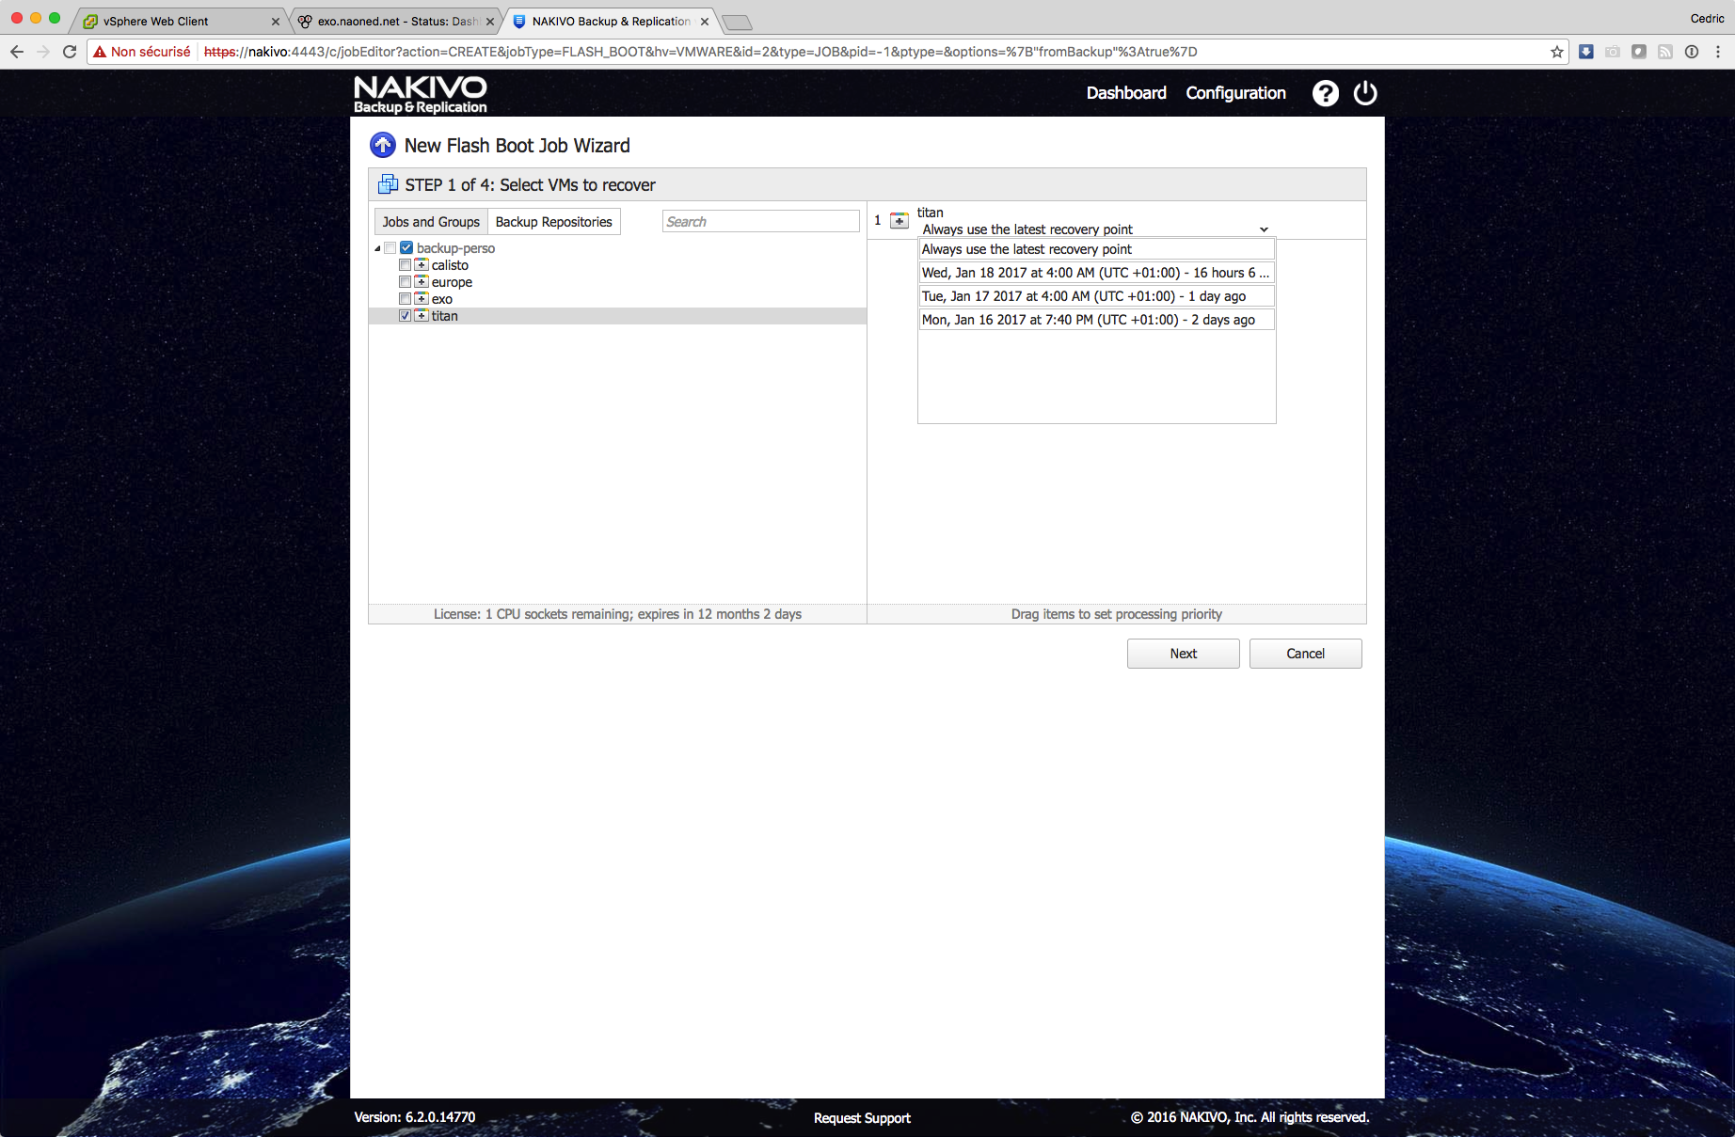The height and width of the screenshot is (1137, 1735).
Task: Close the titan recovery point dropdown arrow
Action: (x=1264, y=229)
